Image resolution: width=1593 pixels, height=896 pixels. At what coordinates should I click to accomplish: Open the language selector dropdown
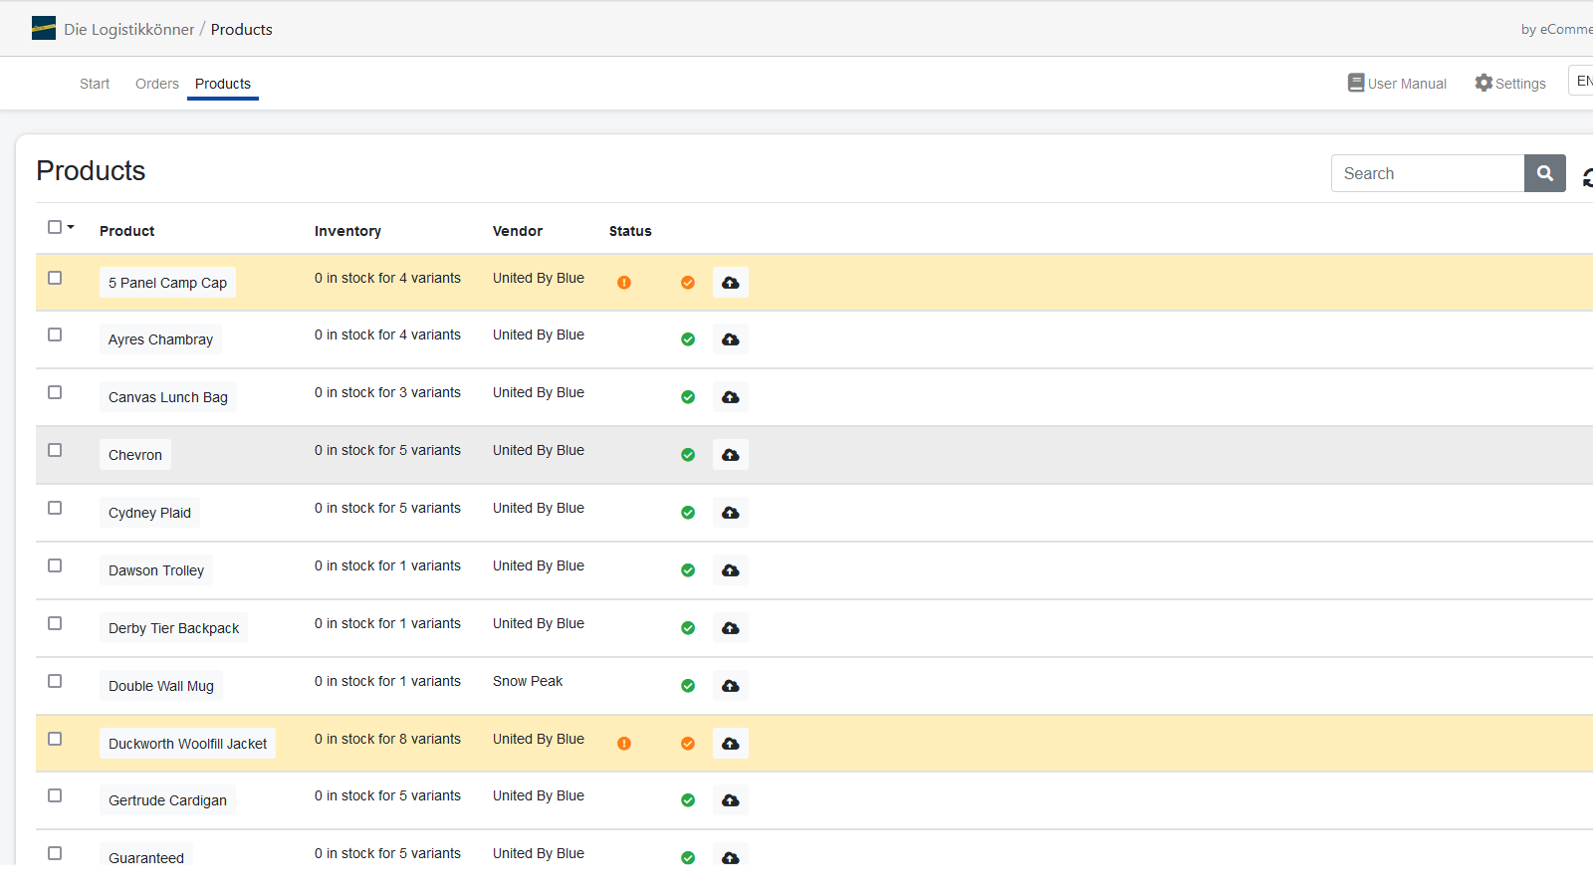[1581, 81]
